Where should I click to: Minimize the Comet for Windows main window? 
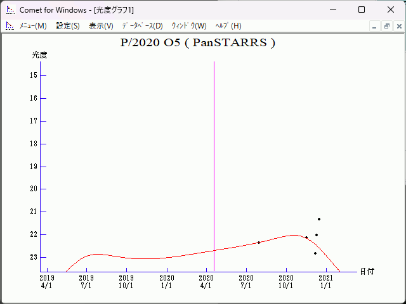(332, 9)
